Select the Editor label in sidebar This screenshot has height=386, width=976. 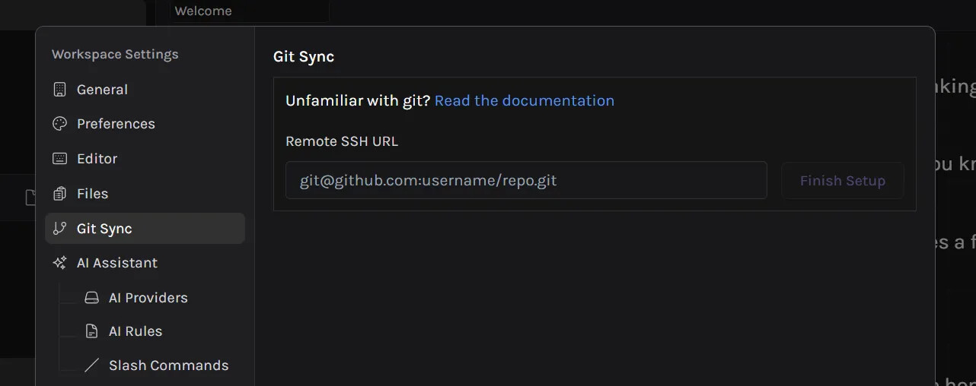point(97,159)
